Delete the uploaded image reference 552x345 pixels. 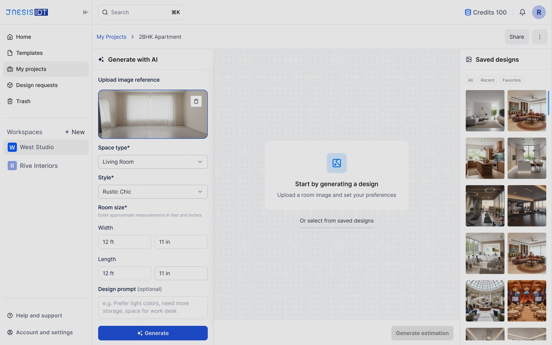(x=196, y=101)
